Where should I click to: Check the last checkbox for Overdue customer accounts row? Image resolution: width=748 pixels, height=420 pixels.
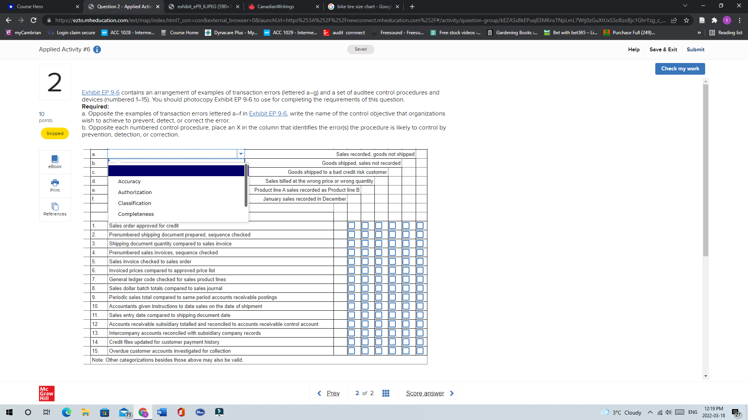coord(420,350)
